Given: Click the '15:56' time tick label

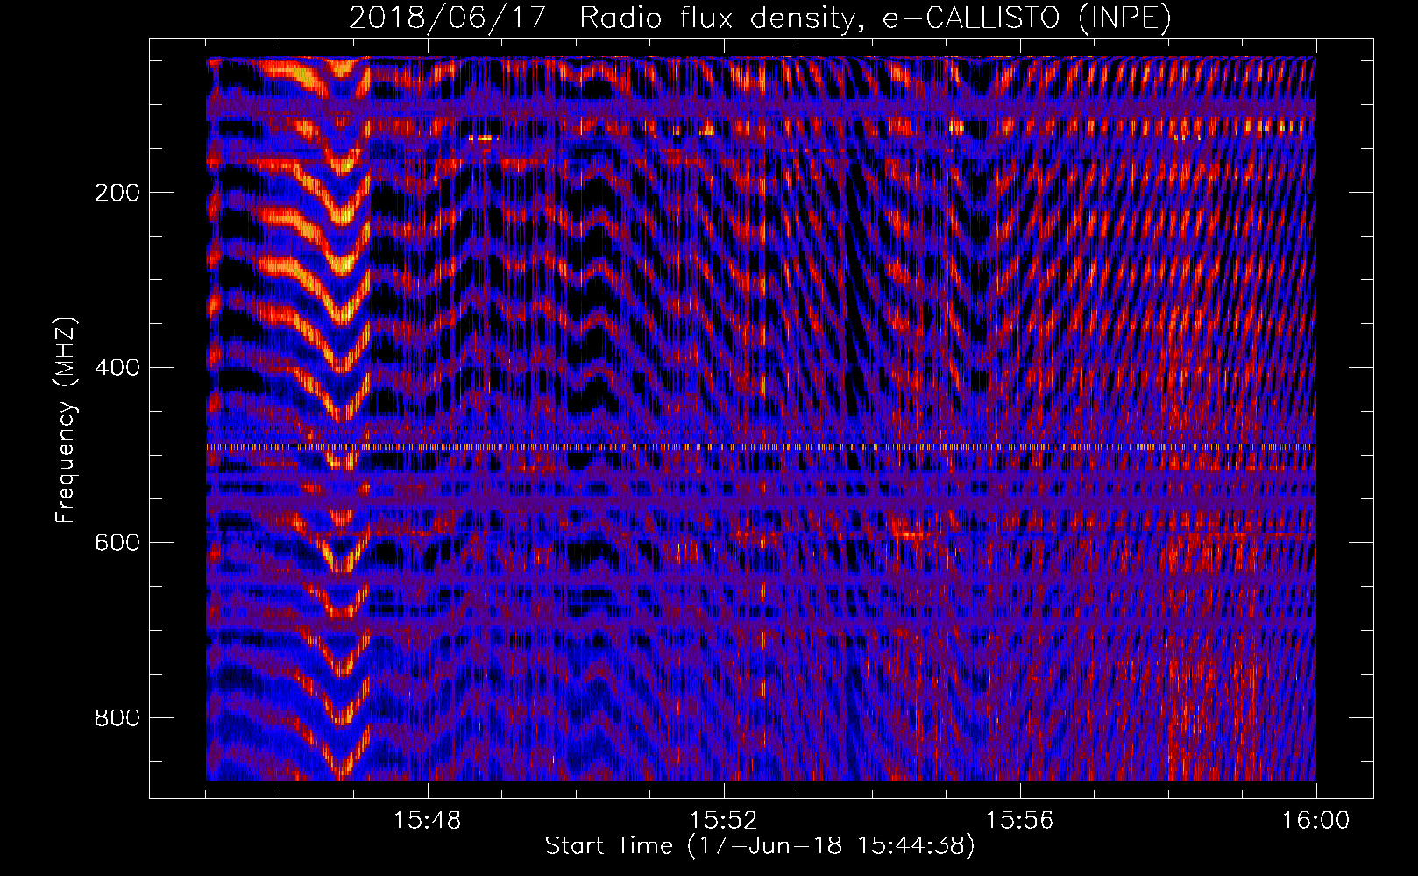Looking at the screenshot, I should click(1019, 821).
